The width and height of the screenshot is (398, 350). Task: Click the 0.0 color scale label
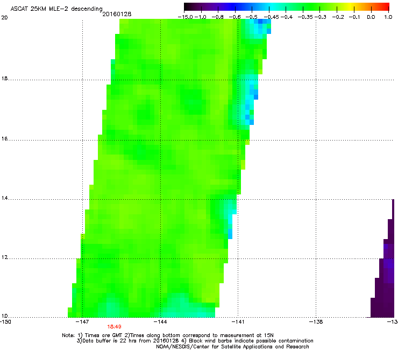tap(371, 17)
